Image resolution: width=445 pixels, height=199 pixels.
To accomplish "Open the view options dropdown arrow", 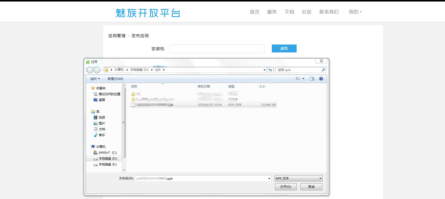I will tap(303, 79).
